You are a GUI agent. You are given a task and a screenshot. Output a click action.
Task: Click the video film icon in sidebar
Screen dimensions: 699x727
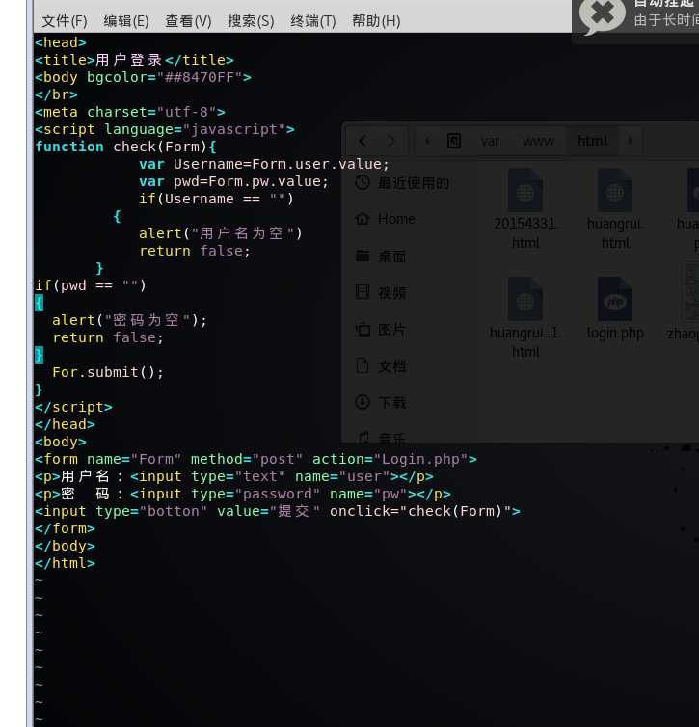tap(363, 291)
